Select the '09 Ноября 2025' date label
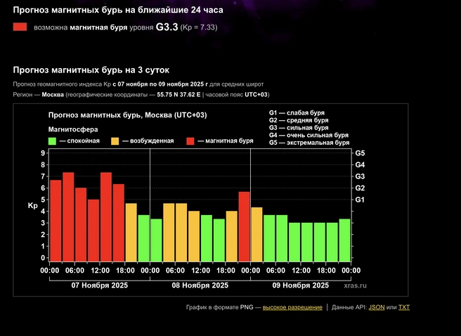Image resolution: width=461 pixels, height=336 pixels. coord(300,285)
